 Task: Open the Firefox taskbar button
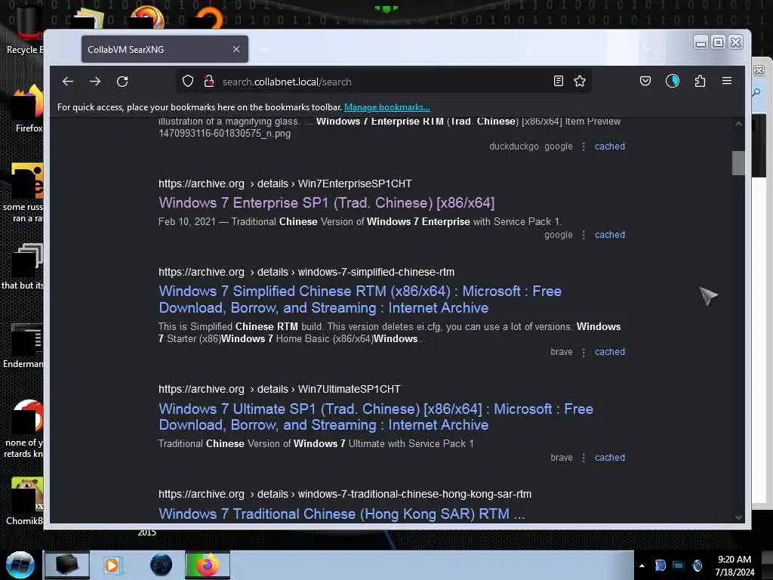[x=208, y=565]
